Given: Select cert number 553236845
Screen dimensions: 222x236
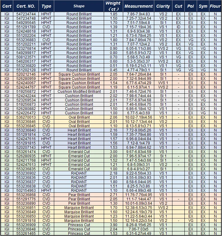Looking at the screenshot, I should pos(26,126).
